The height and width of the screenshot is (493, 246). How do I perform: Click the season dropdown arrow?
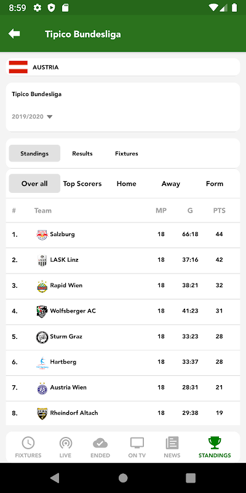[x=50, y=117]
